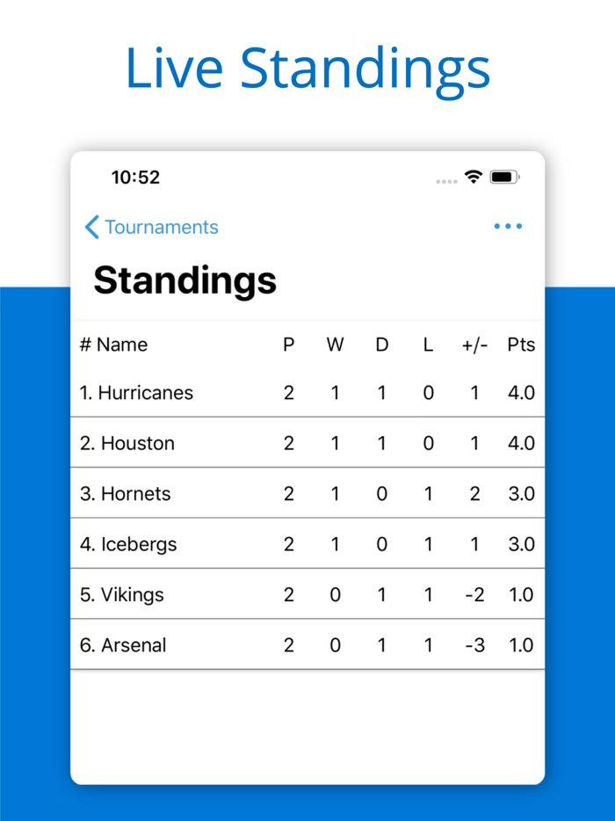Tap the W (wins) column header
Screen dimensions: 615x821
(x=335, y=345)
